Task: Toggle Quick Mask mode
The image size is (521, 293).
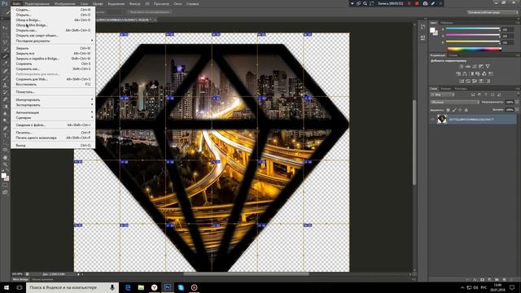Action: 5,186
